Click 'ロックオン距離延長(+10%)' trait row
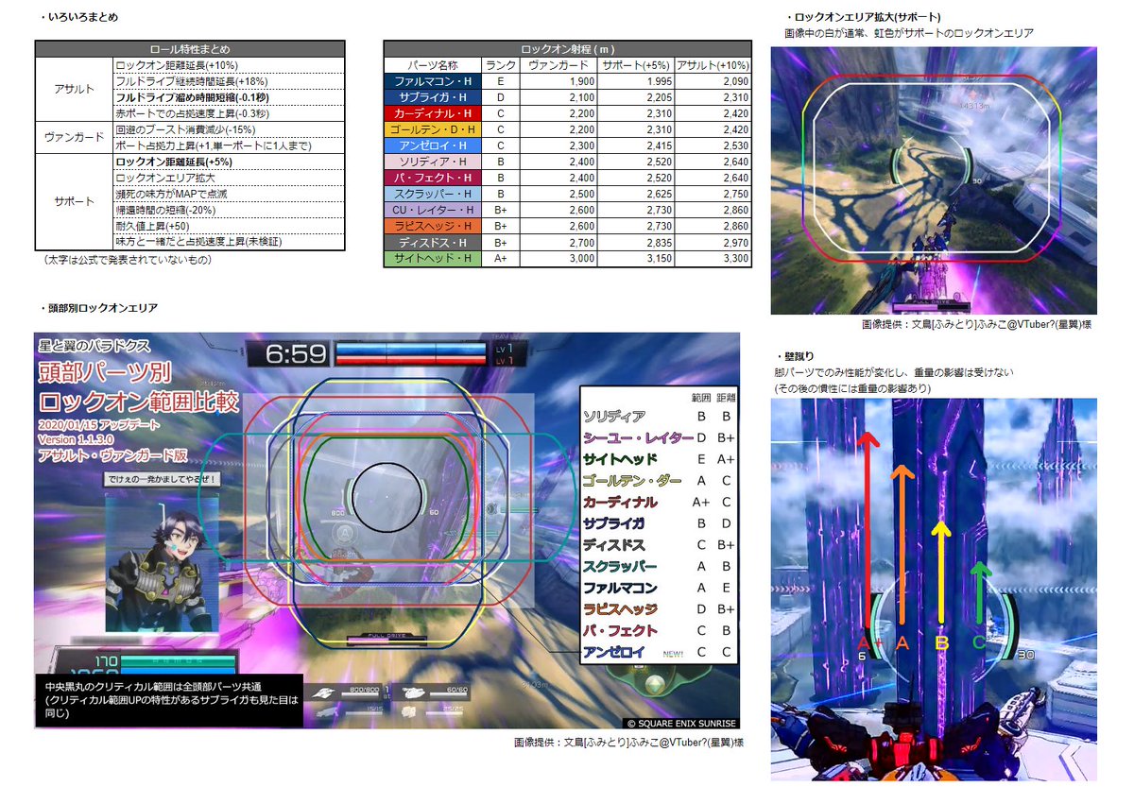This screenshot has width=1134, height=804. click(228, 64)
